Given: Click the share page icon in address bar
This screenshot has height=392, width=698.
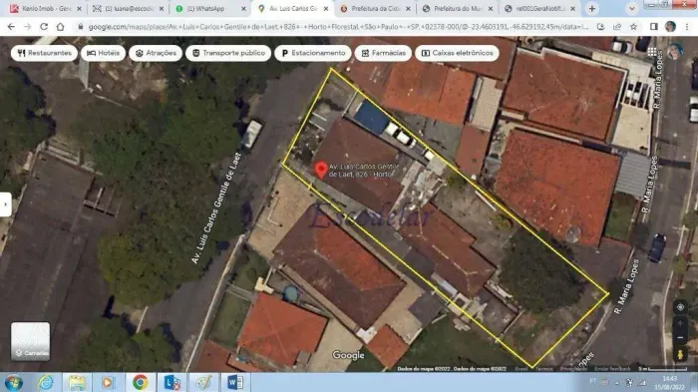Looking at the screenshot, I should pos(617,27).
